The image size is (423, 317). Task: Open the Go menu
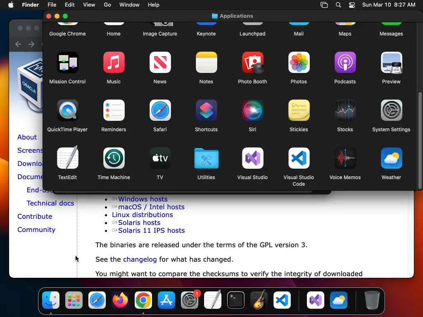coord(107,5)
